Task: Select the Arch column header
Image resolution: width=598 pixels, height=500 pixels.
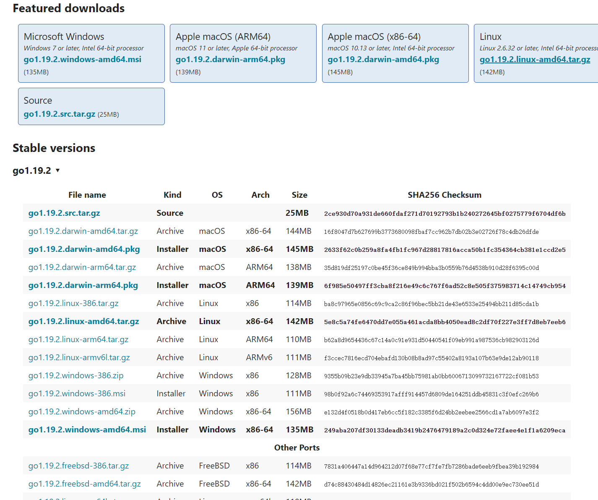Action: pyautogui.click(x=260, y=195)
